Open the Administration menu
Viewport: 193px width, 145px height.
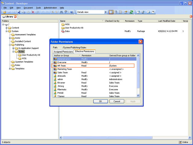[50, 8]
